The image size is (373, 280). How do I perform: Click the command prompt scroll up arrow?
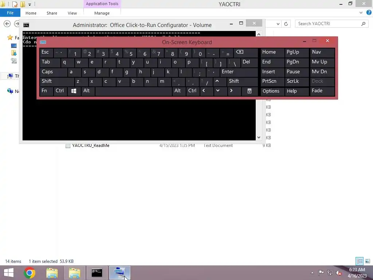tap(259, 34)
